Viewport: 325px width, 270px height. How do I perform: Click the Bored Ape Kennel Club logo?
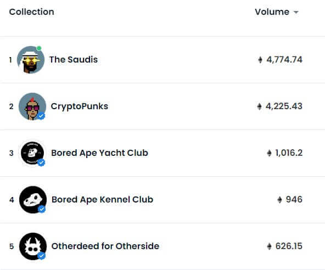[x=33, y=200]
